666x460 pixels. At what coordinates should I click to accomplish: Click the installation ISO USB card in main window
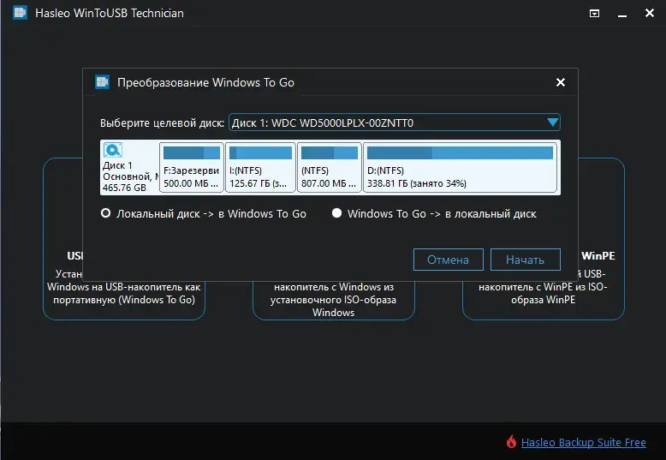coord(333,299)
